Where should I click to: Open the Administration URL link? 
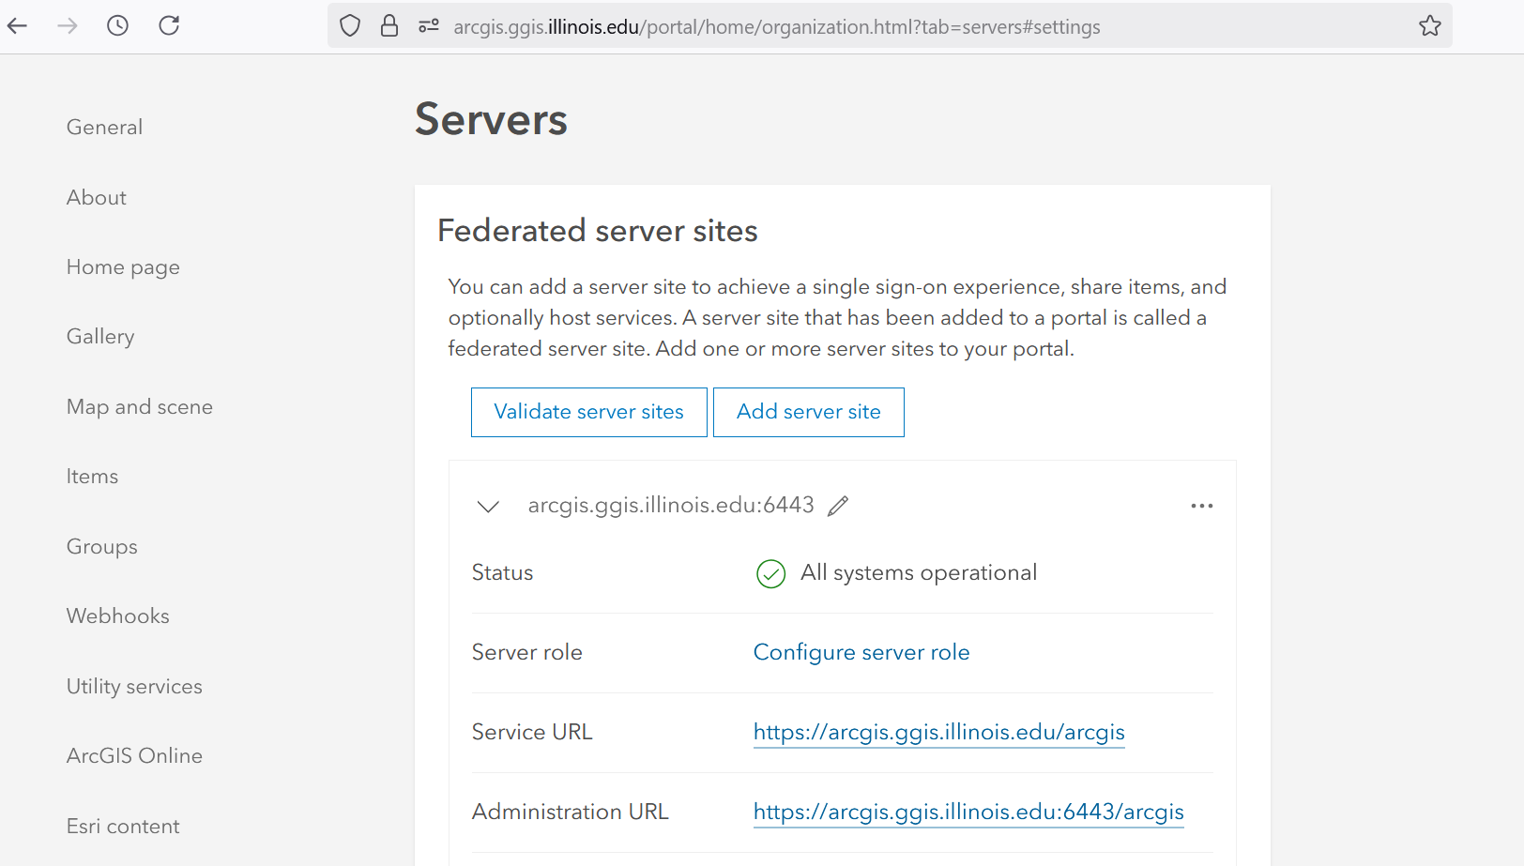pyautogui.click(x=968, y=813)
